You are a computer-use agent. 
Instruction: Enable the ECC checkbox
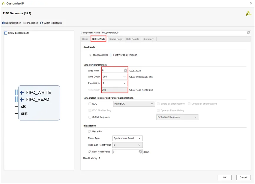(90, 104)
